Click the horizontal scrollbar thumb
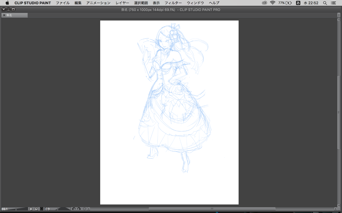This screenshot has width=342, height=213. coord(212,209)
